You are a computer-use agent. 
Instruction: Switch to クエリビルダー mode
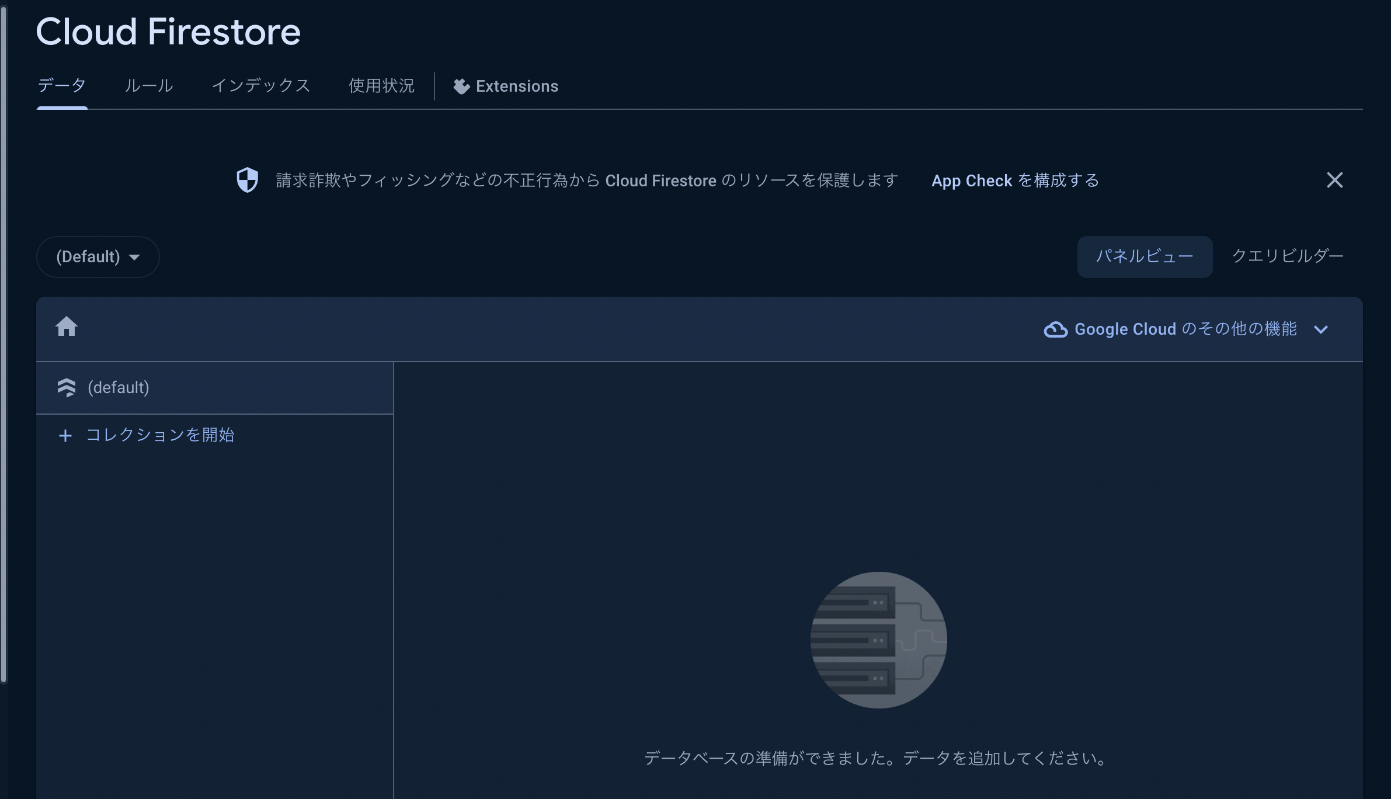pyautogui.click(x=1288, y=256)
